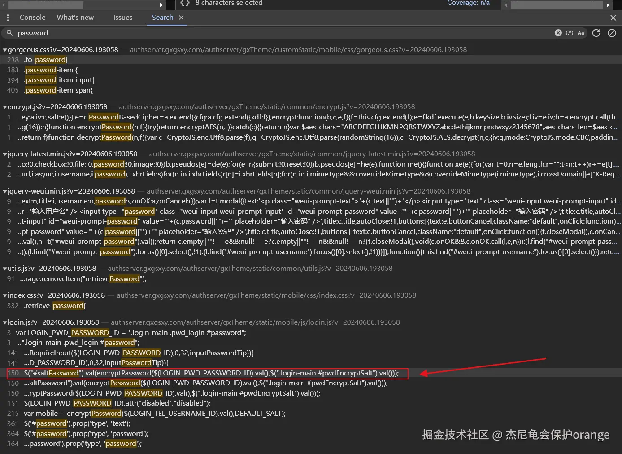The image size is (622, 454).
Task: Open weui result starting '...t-input" id='
Action: click(x=311, y=221)
